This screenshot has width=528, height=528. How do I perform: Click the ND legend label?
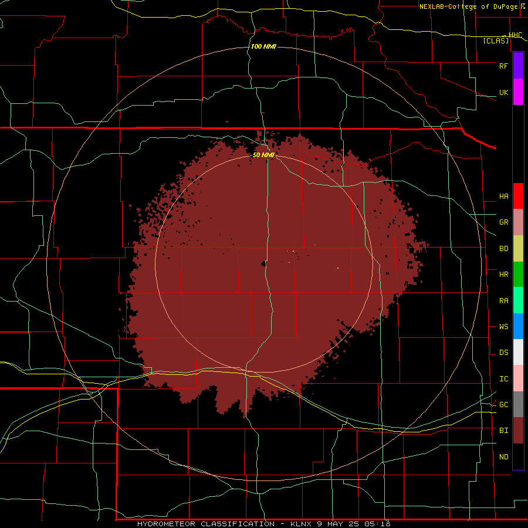(x=503, y=457)
